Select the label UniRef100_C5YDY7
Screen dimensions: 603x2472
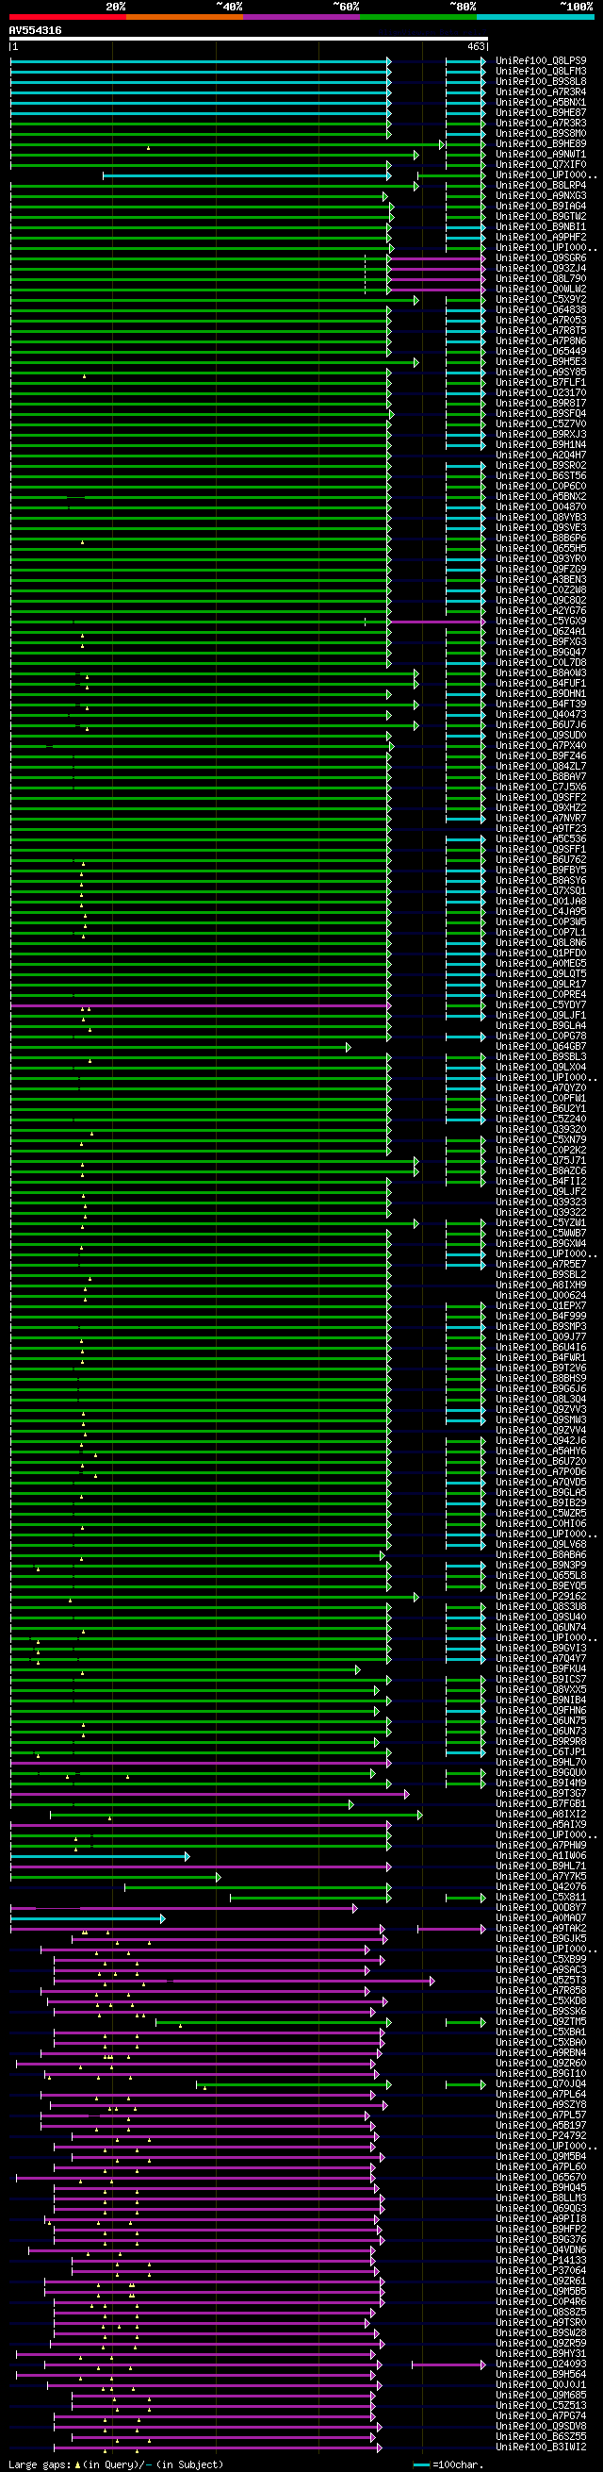541,1005
